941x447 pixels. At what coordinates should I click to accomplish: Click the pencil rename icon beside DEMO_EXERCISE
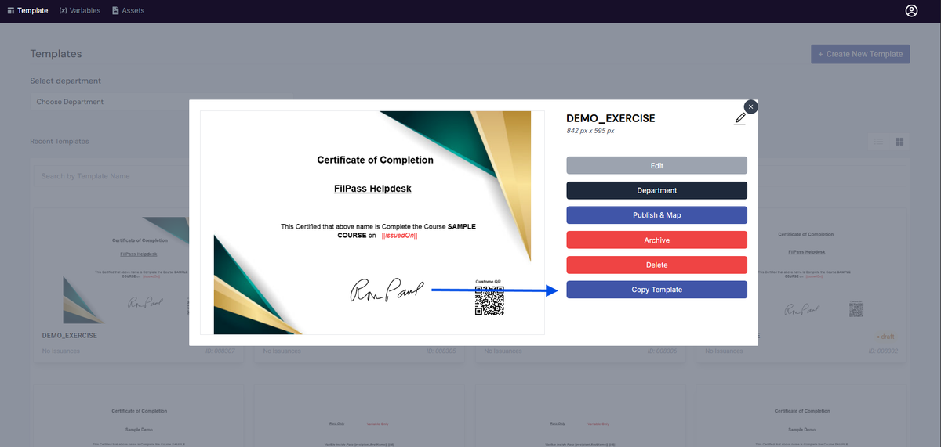coord(739,118)
